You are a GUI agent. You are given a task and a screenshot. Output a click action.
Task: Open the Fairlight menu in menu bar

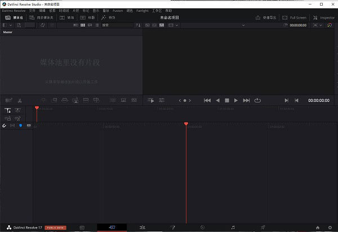coord(142,11)
